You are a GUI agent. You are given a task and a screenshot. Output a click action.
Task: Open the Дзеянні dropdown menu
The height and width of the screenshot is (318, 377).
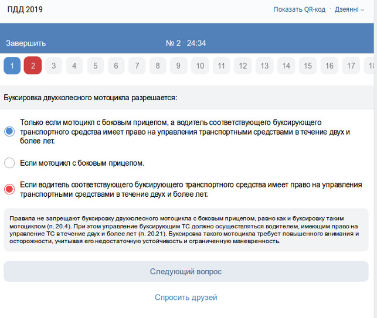[x=349, y=9]
